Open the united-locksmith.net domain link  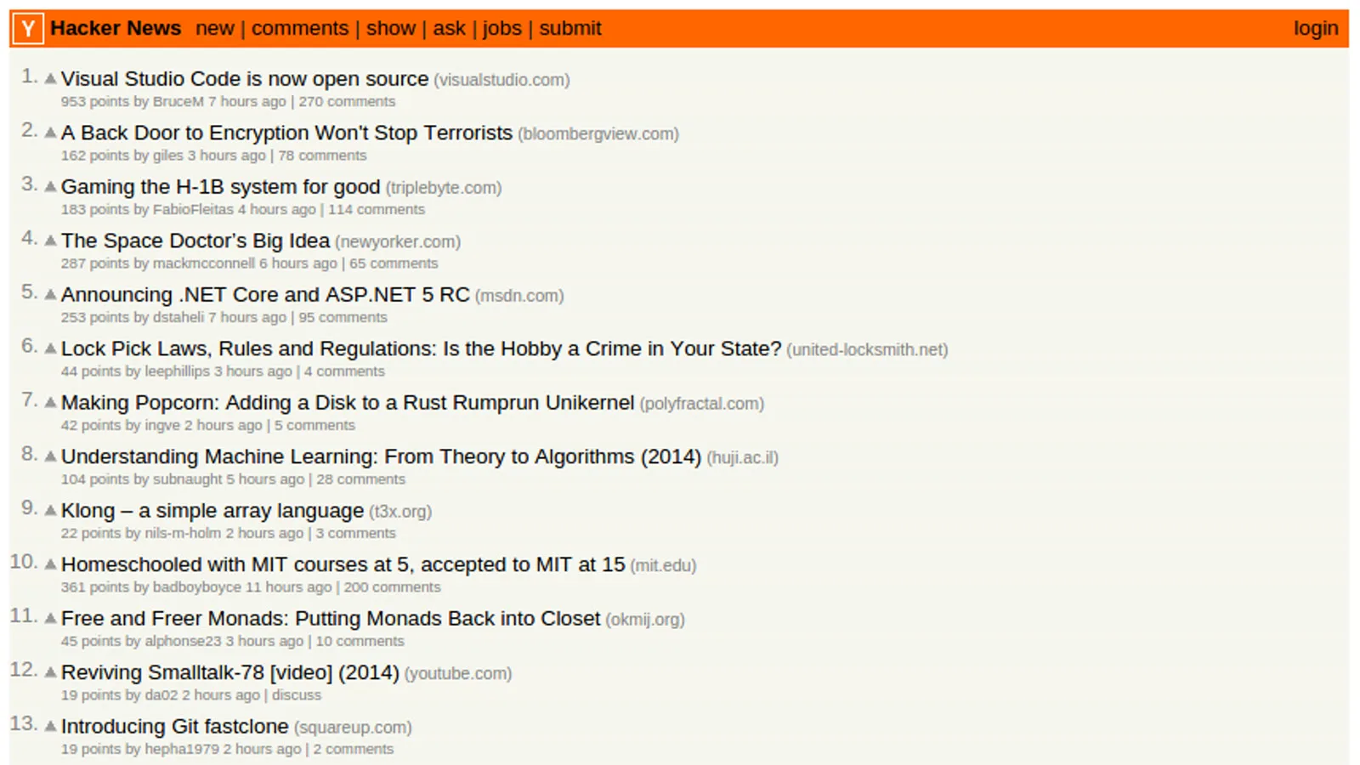(867, 350)
